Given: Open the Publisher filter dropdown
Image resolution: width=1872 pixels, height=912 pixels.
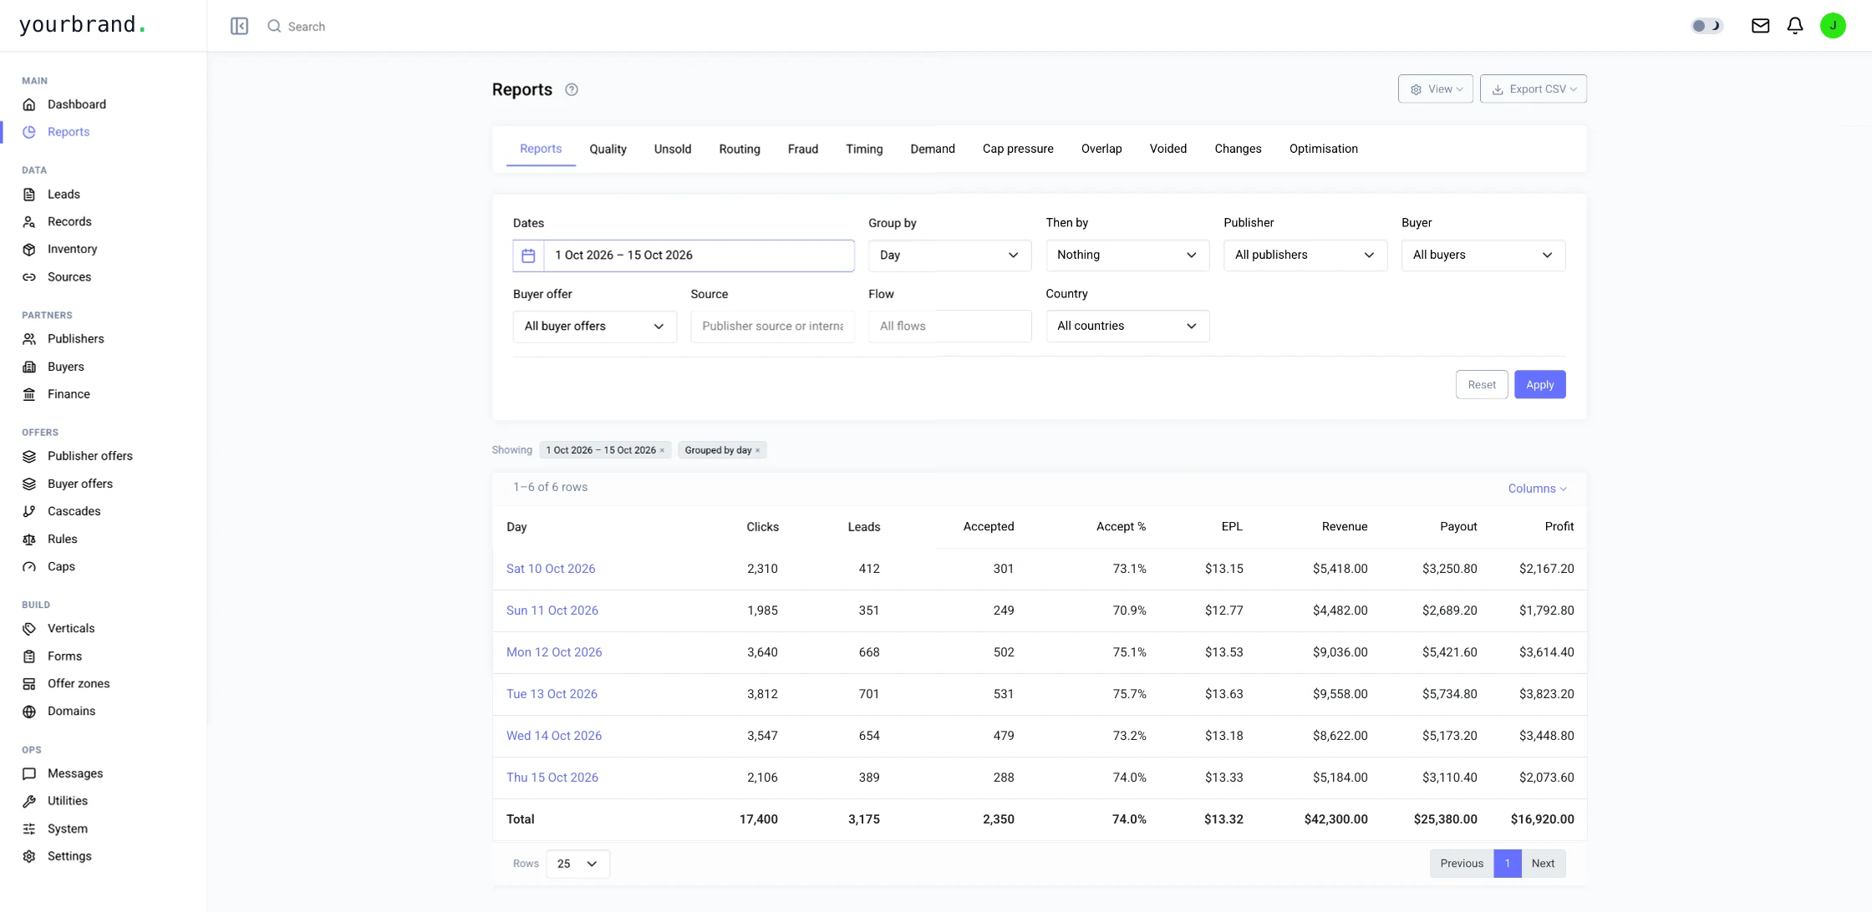Looking at the screenshot, I should pos(1305,256).
